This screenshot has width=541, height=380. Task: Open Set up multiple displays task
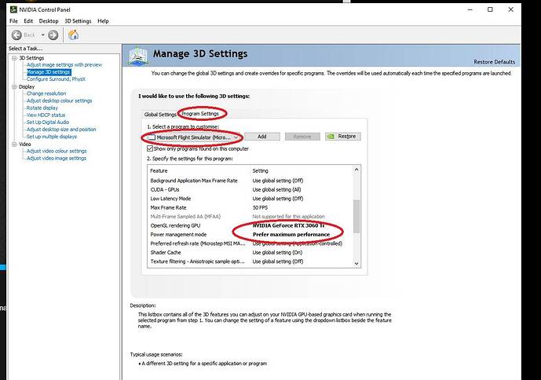52,137
